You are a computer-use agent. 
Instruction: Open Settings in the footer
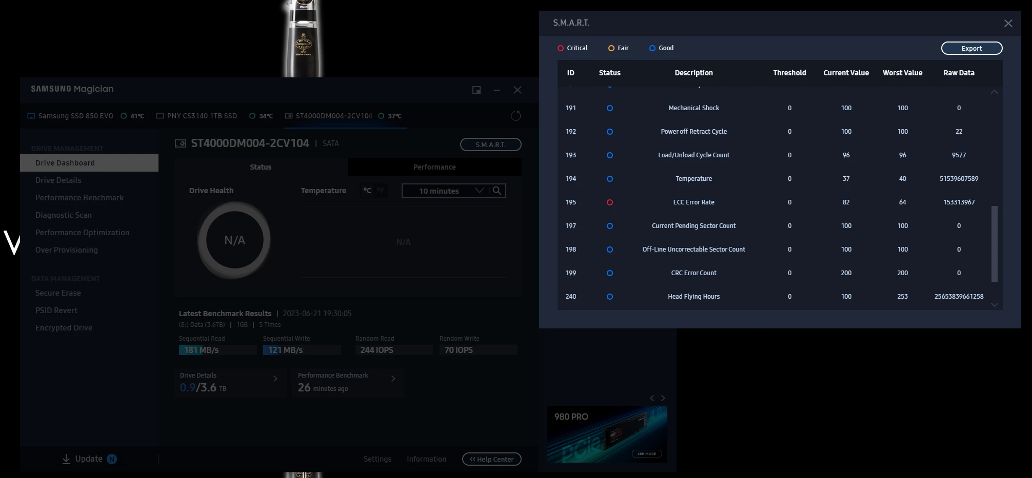tap(378, 459)
